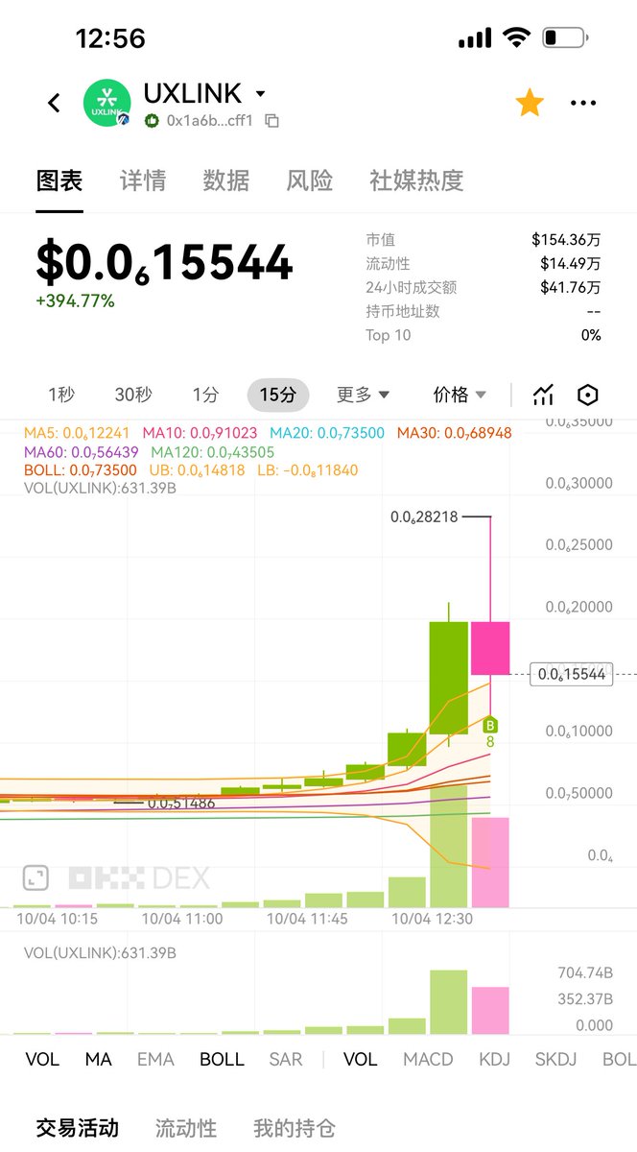Open the 流动性 bottom tab

186,1128
